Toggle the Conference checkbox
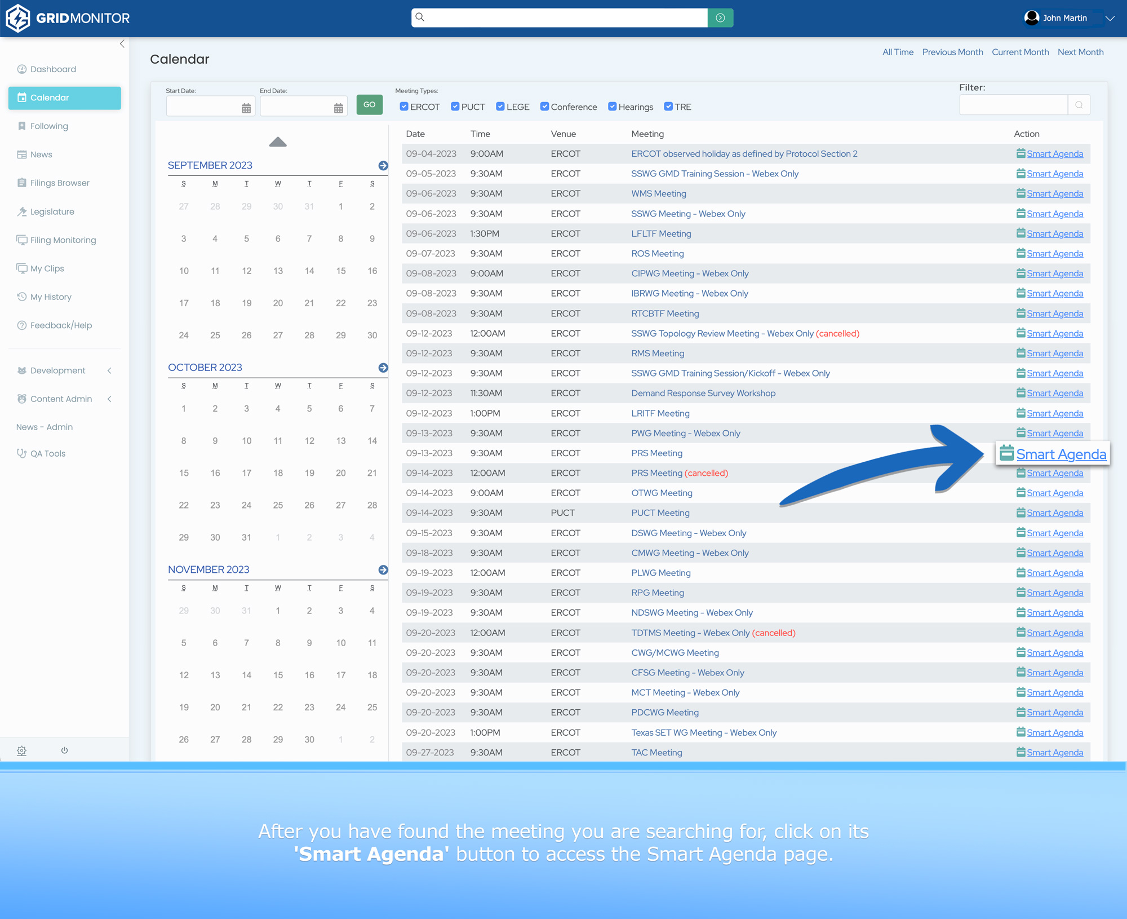Image resolution: width=1127 pixels, height=919 pixels. pos(545,107)
